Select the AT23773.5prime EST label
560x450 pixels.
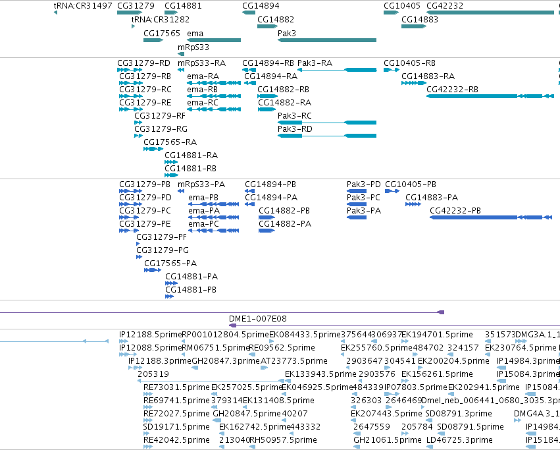[x=294, y=361]
